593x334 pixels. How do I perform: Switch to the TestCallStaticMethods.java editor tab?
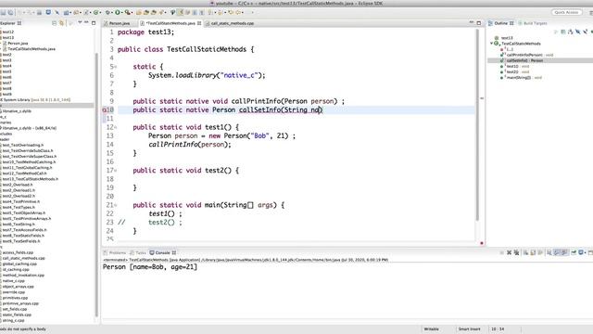click(170, 23)
